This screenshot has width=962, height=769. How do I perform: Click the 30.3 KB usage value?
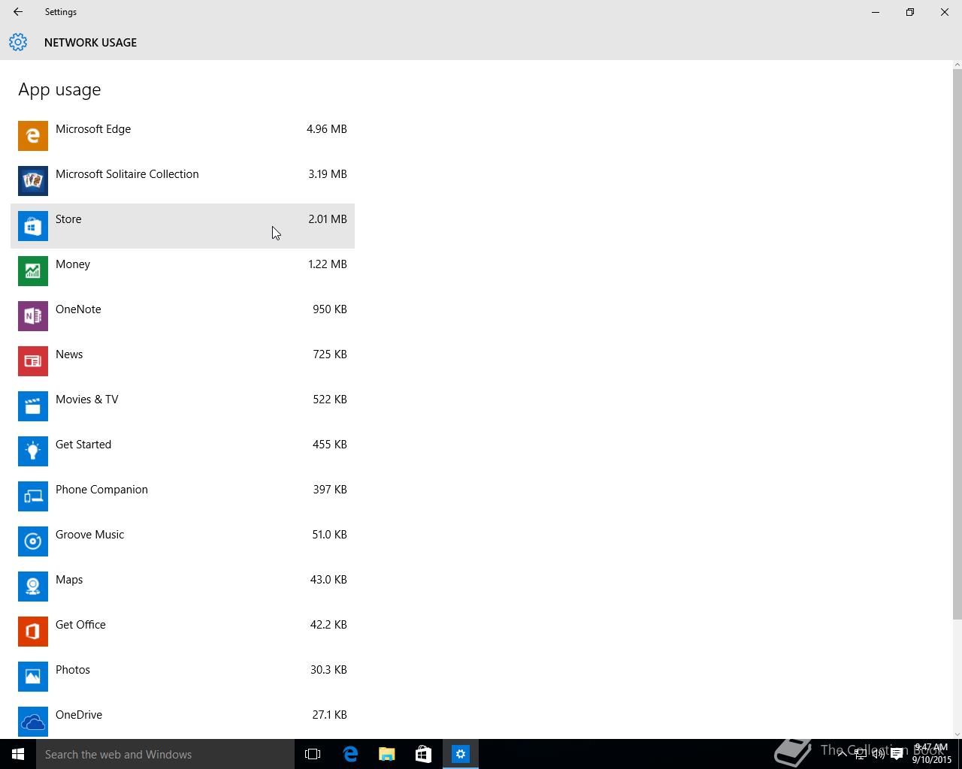[x=328, y=670]
